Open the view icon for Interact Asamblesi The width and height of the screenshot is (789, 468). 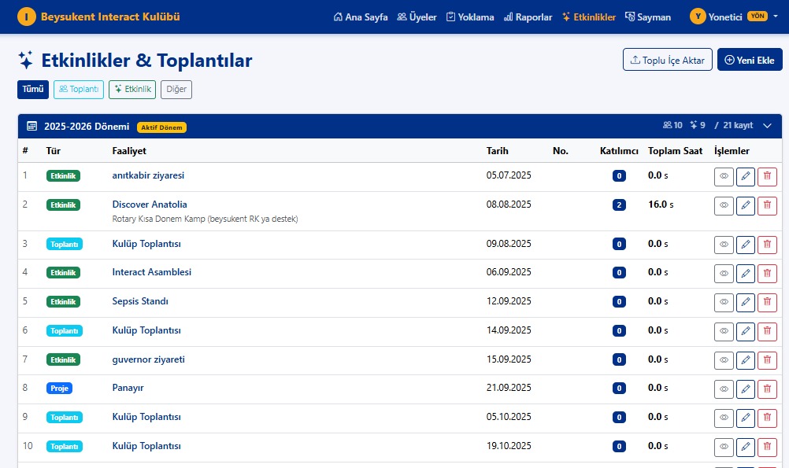pos(724,274)
